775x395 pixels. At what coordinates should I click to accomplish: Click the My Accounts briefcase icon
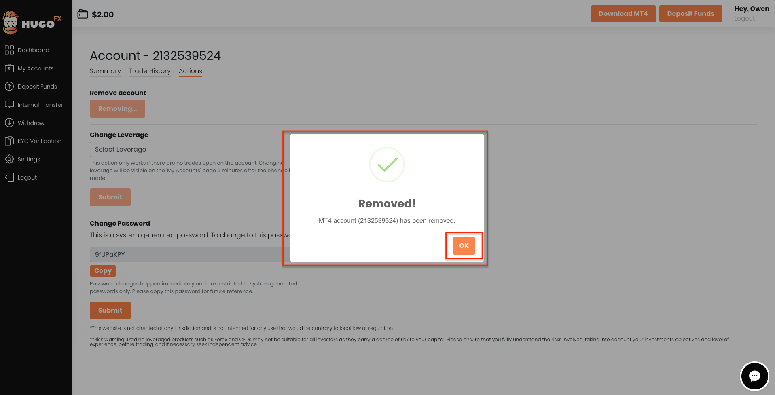pyautogui.click(x=9, y=68)
